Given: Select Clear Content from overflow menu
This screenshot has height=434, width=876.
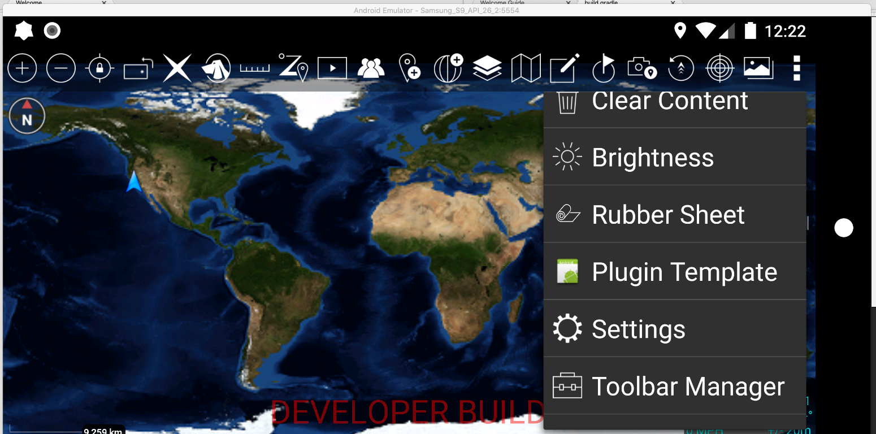Looking at the screenshot, I should point(675,109).
